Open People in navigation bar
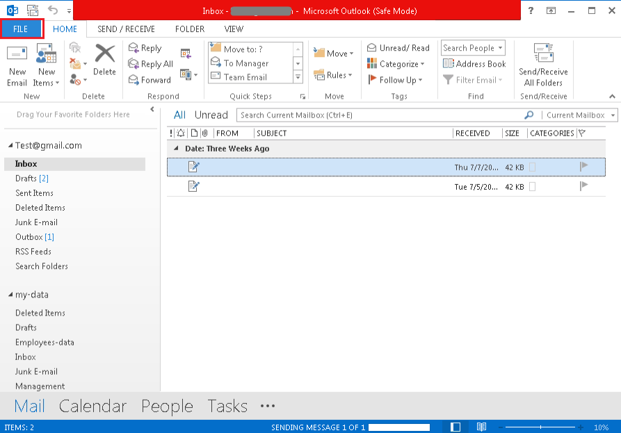This screenshot has width=621, height=433. pyautogui.click(x=167, y=406)
